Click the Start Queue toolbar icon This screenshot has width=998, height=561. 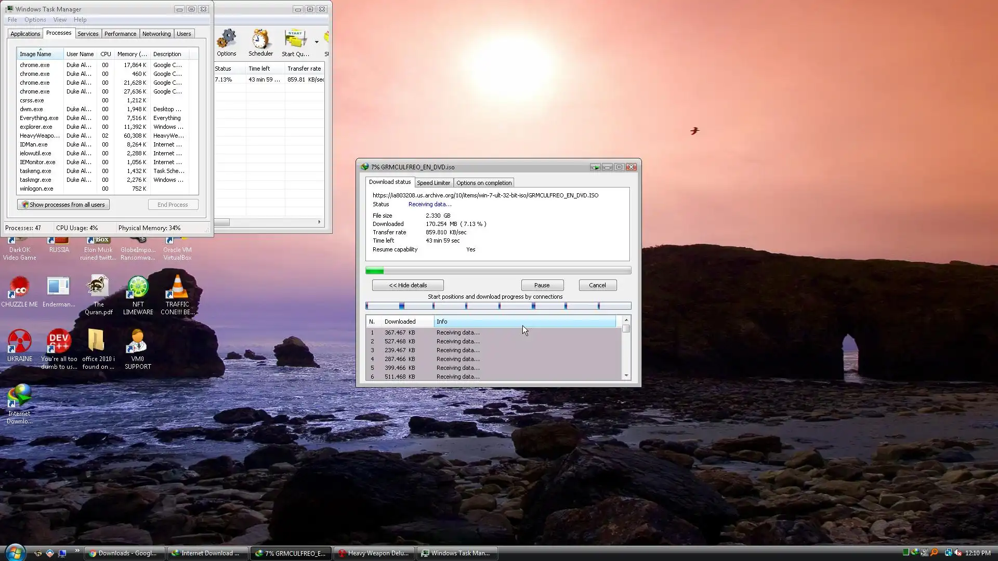click(295, 41)
